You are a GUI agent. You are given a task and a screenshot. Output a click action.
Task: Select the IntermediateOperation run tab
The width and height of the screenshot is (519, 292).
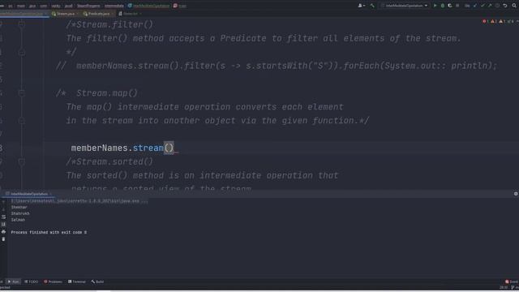[28, 194]
